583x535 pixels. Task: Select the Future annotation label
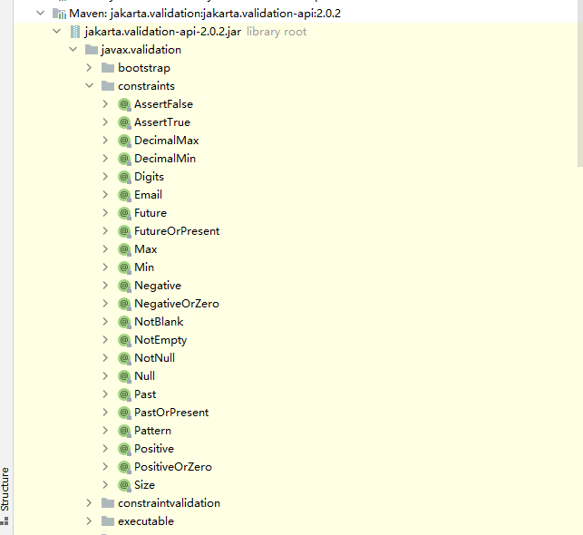[x=151, y=213]
